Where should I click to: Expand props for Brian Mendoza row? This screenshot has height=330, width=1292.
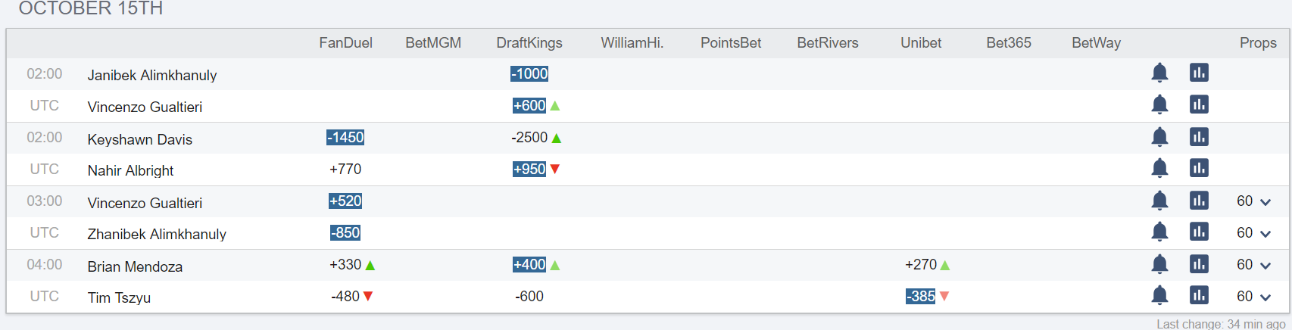click(1254, 265)
